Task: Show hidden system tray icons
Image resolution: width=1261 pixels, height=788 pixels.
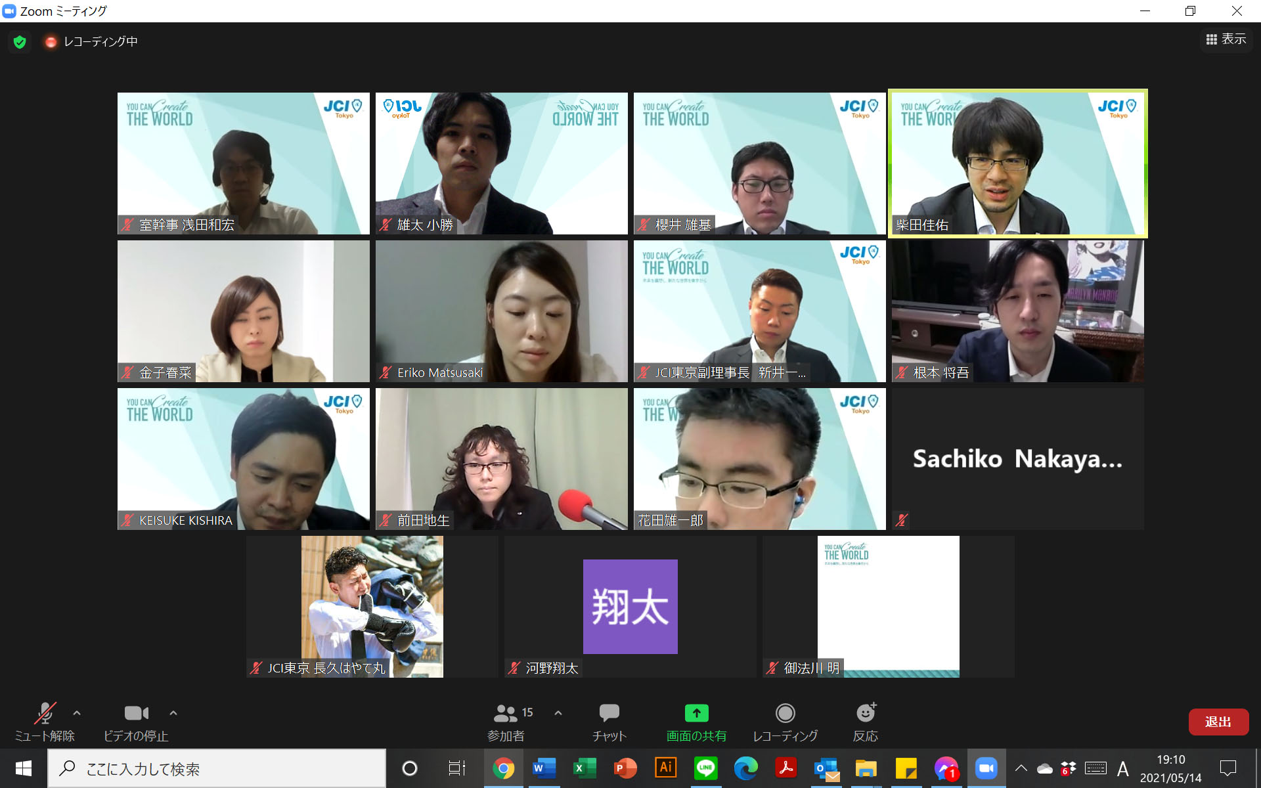Action: tap(1021, 768)
